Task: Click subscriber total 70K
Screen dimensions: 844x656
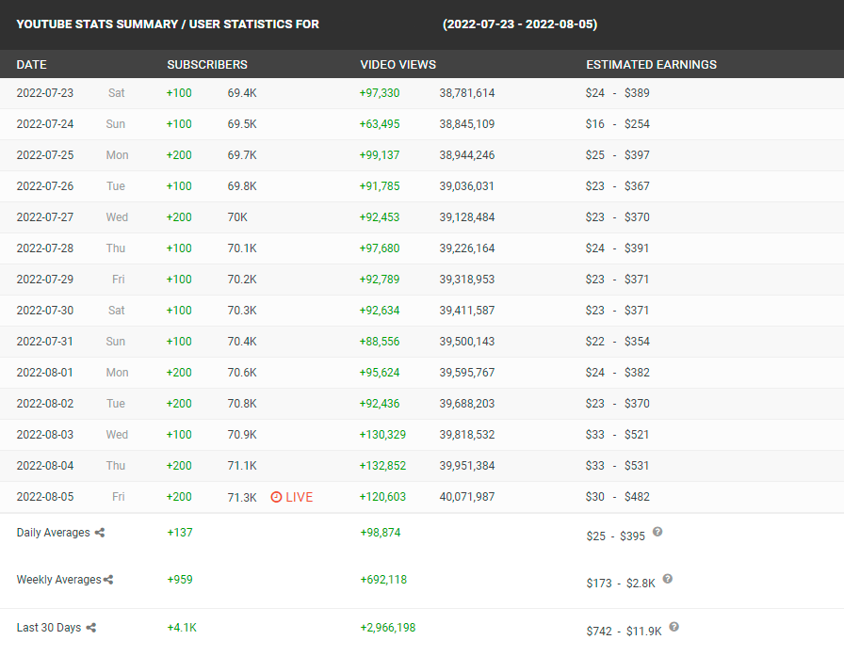Action: [x=237, y=217]
